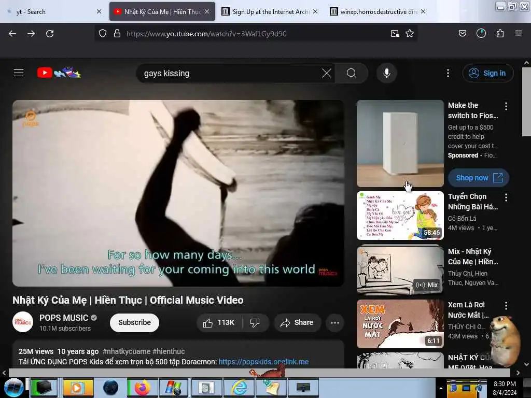Open tracking protection shield icon
Viewport: 531px width, 398px height.
tap(103, 34)
